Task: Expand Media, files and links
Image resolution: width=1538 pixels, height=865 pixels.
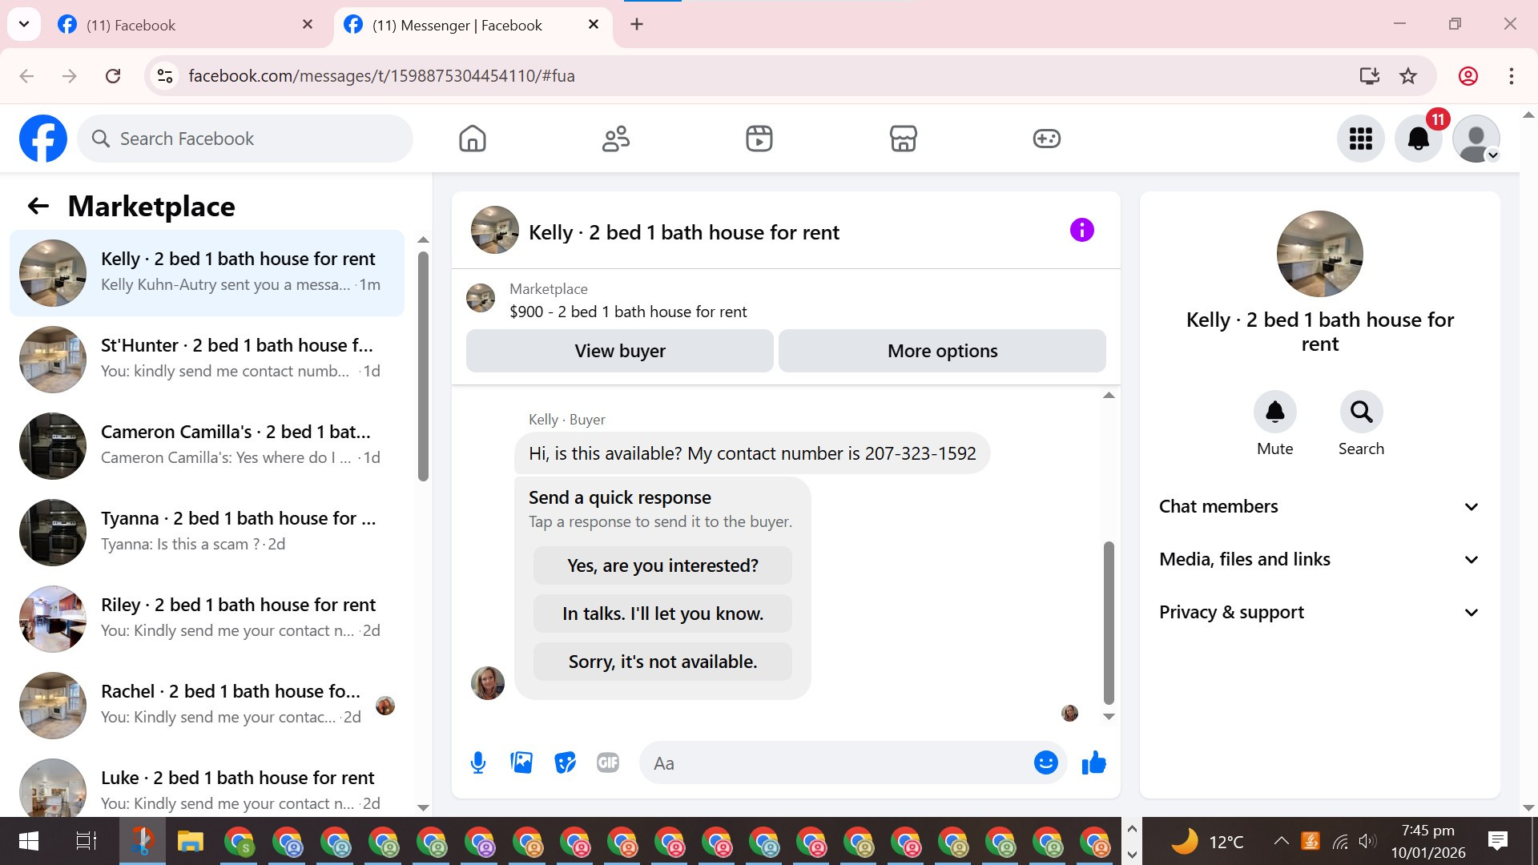Action: pos(1319,560)
